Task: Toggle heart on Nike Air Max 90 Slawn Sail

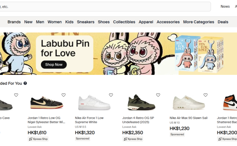Action: (206, 95)
